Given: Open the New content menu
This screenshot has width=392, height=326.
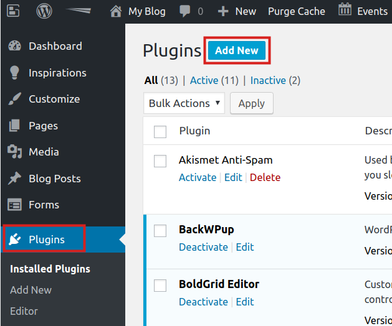Looking at the screenshot, I should (x=237, y=11).
